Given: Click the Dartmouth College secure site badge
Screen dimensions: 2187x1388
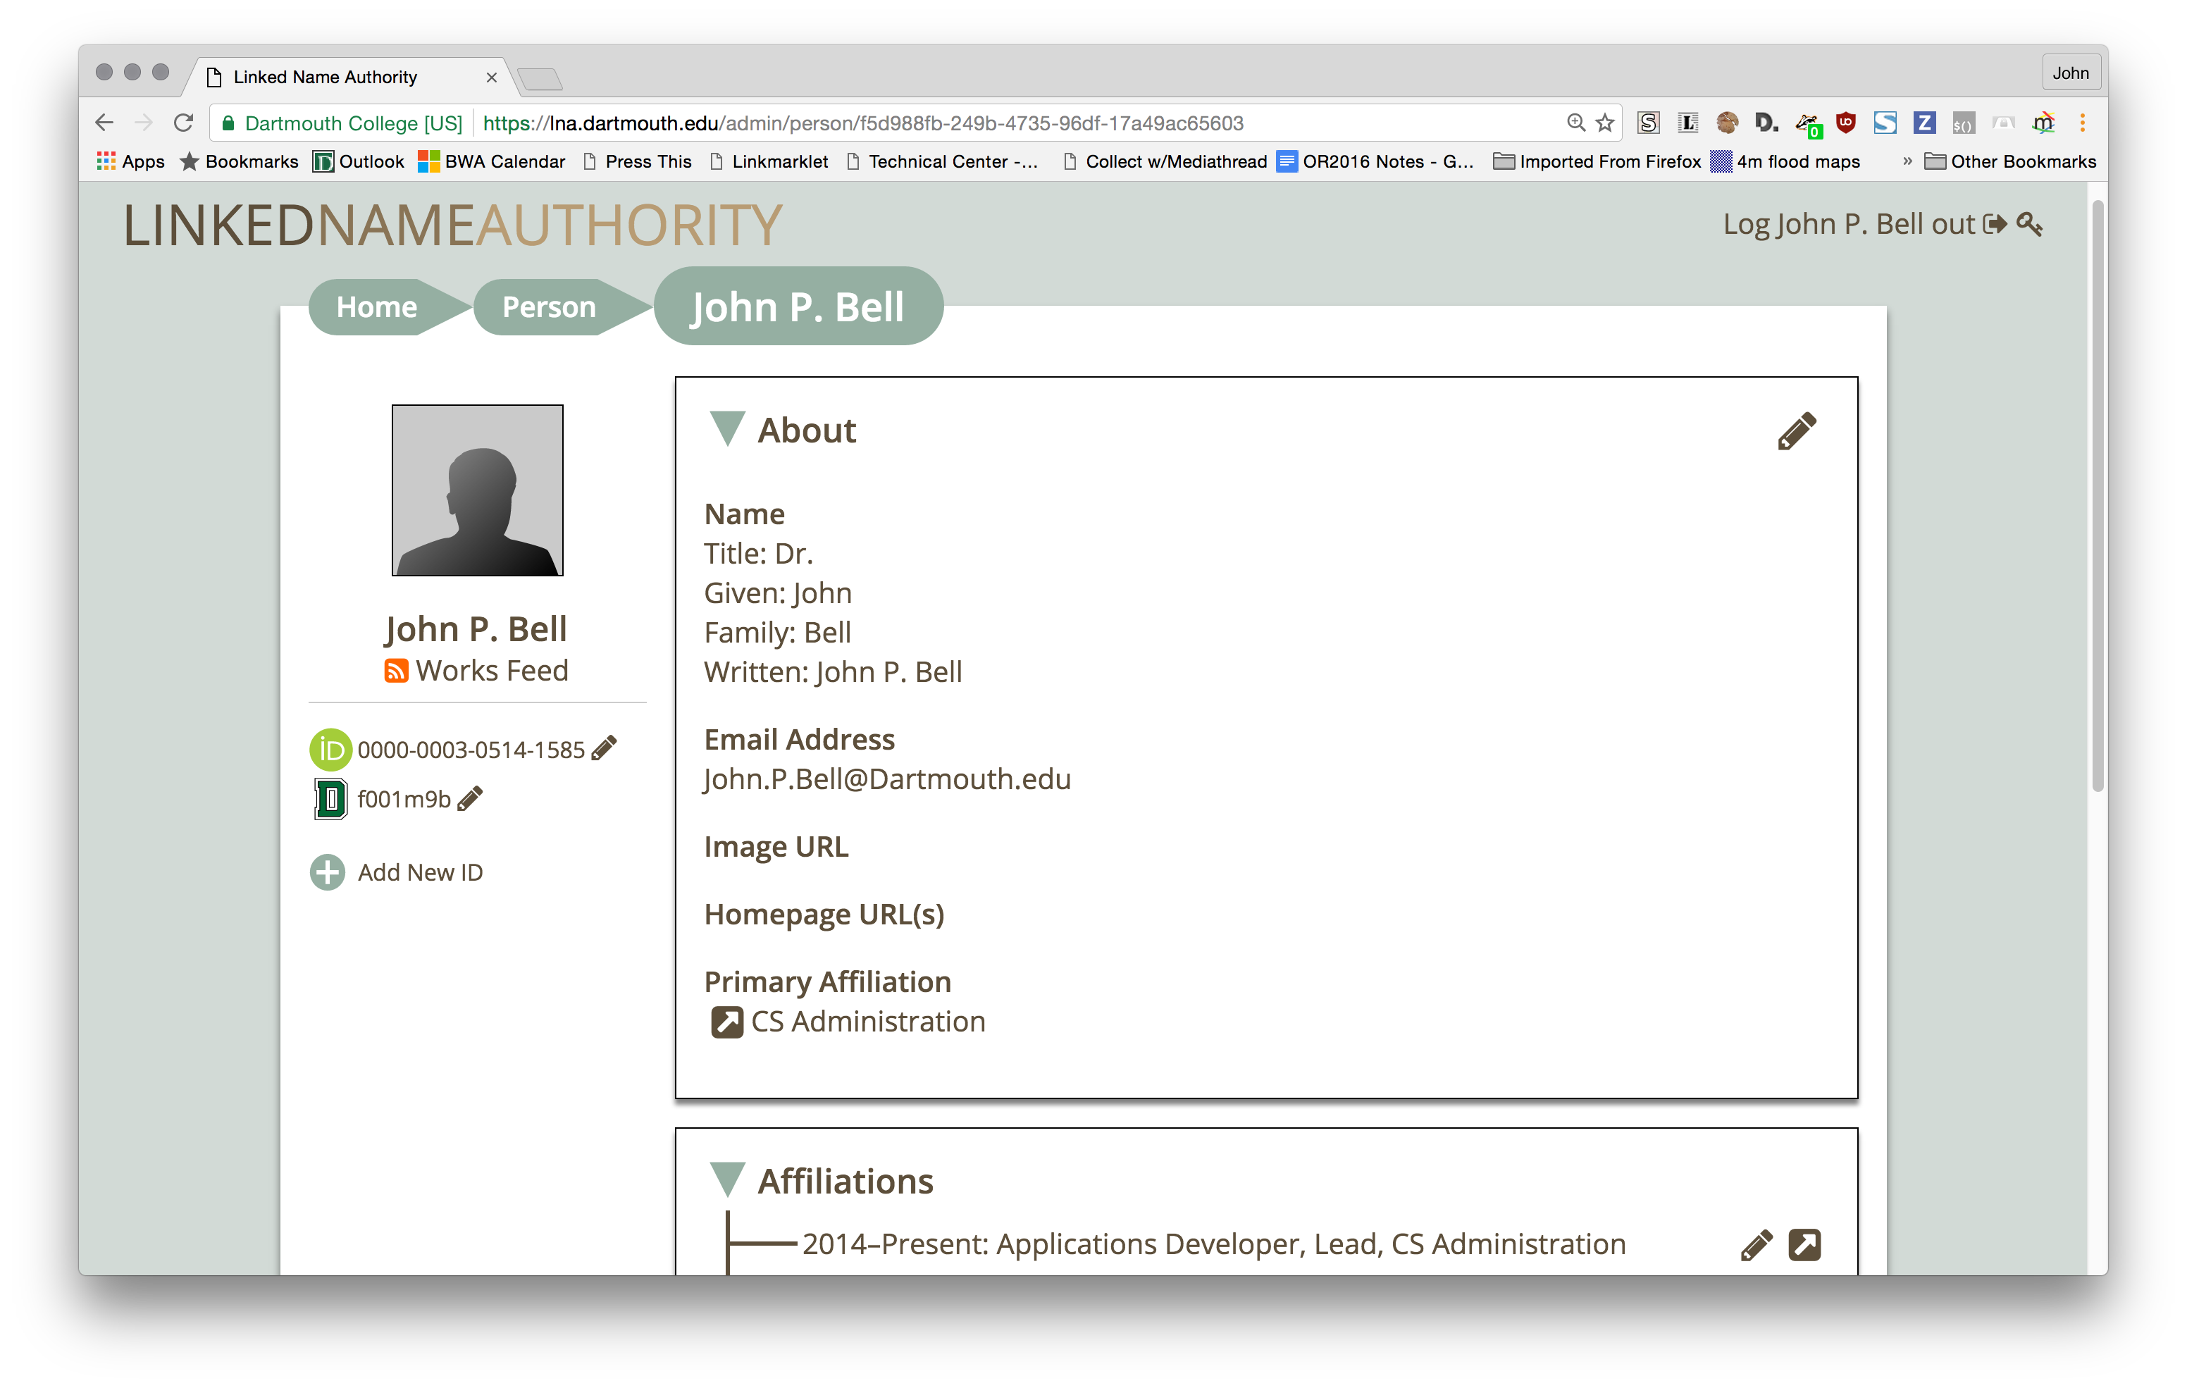Looking at the screenshot, I should point(342,123).
